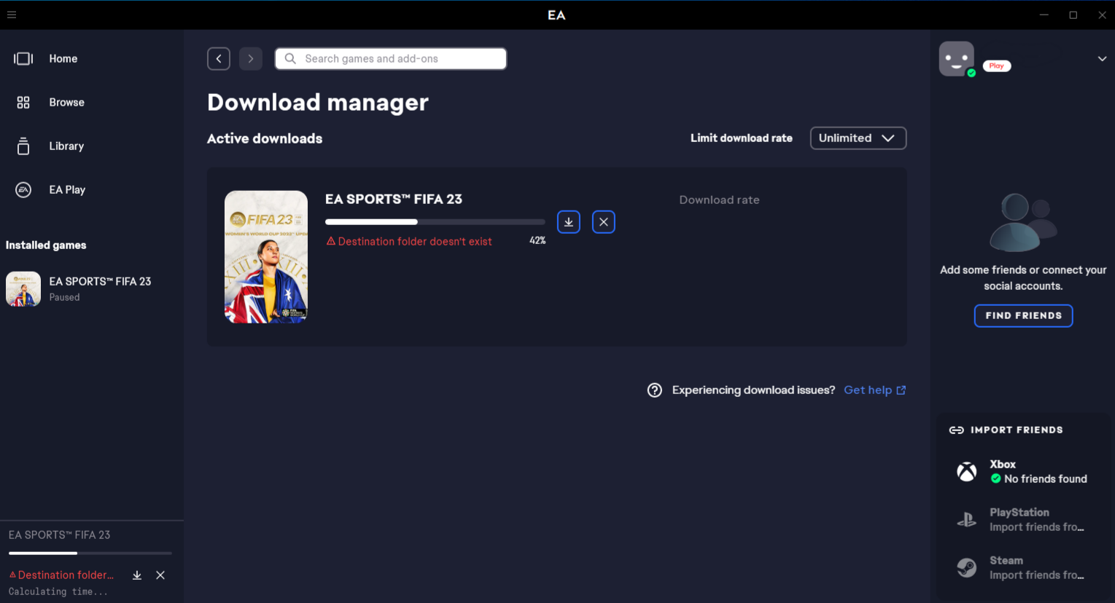
Task: Select Xbox friends import
Action: point(1024,471)
